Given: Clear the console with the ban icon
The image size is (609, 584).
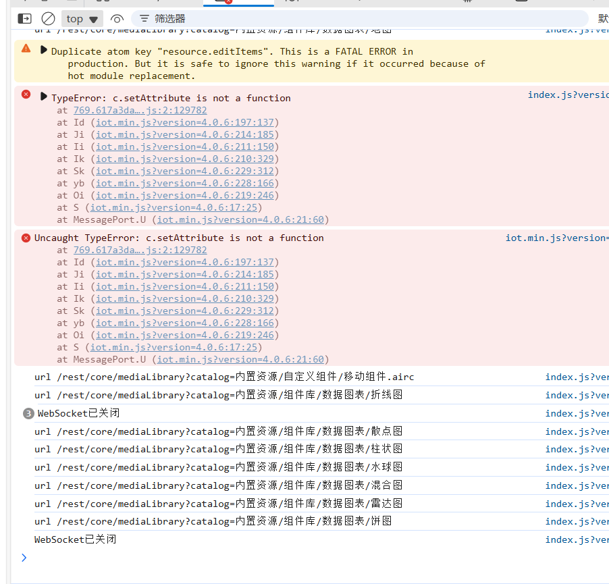Looking at the screenshot, I should tap(48, 19).
